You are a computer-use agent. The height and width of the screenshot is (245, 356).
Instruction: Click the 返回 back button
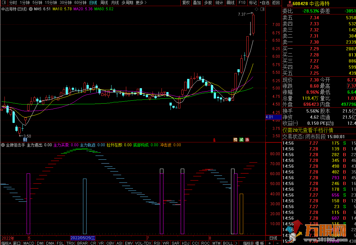[276, 3]
